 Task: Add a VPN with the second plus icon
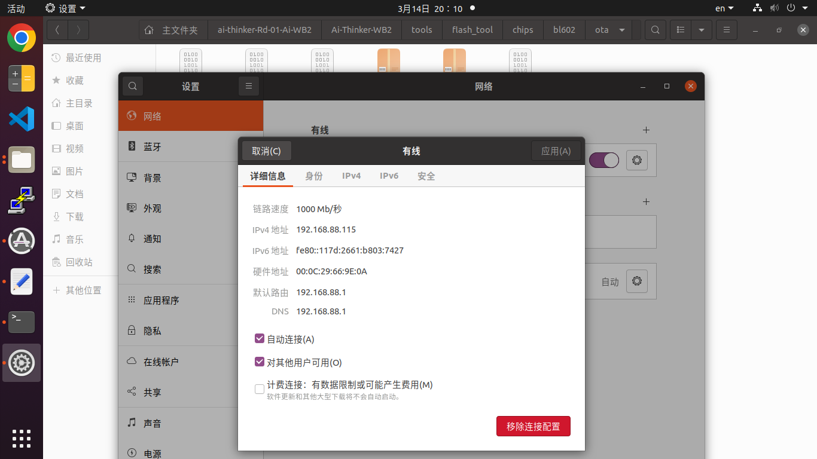[x=646, y=201]
